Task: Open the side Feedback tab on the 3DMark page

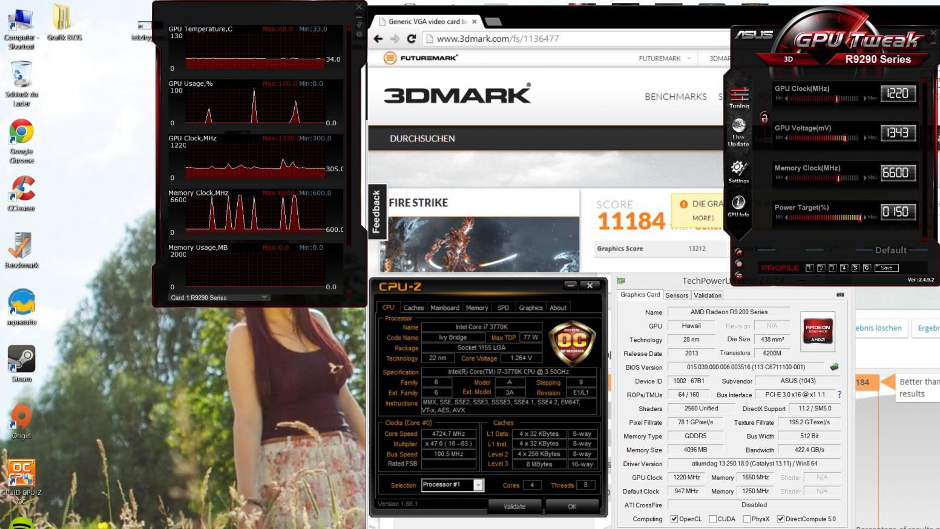Action: pos(376,211)
